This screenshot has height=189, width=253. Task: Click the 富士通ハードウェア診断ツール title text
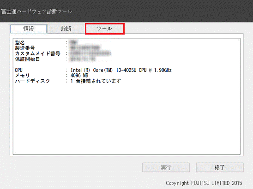pyautogui.click(x=36, y=11)
